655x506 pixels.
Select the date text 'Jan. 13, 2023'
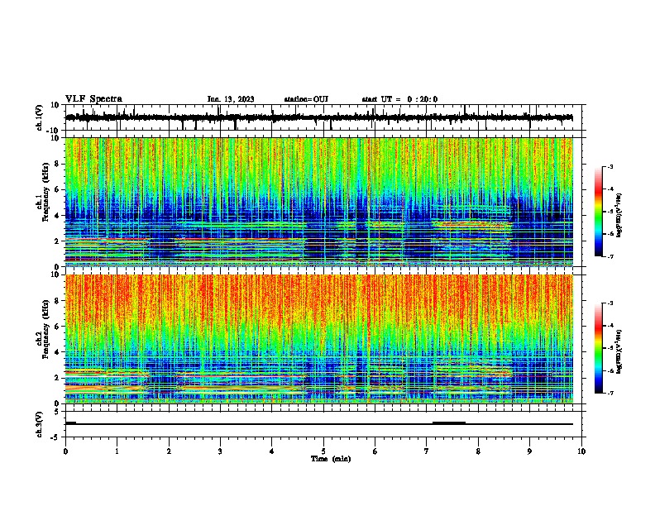[x=231, y=99]
